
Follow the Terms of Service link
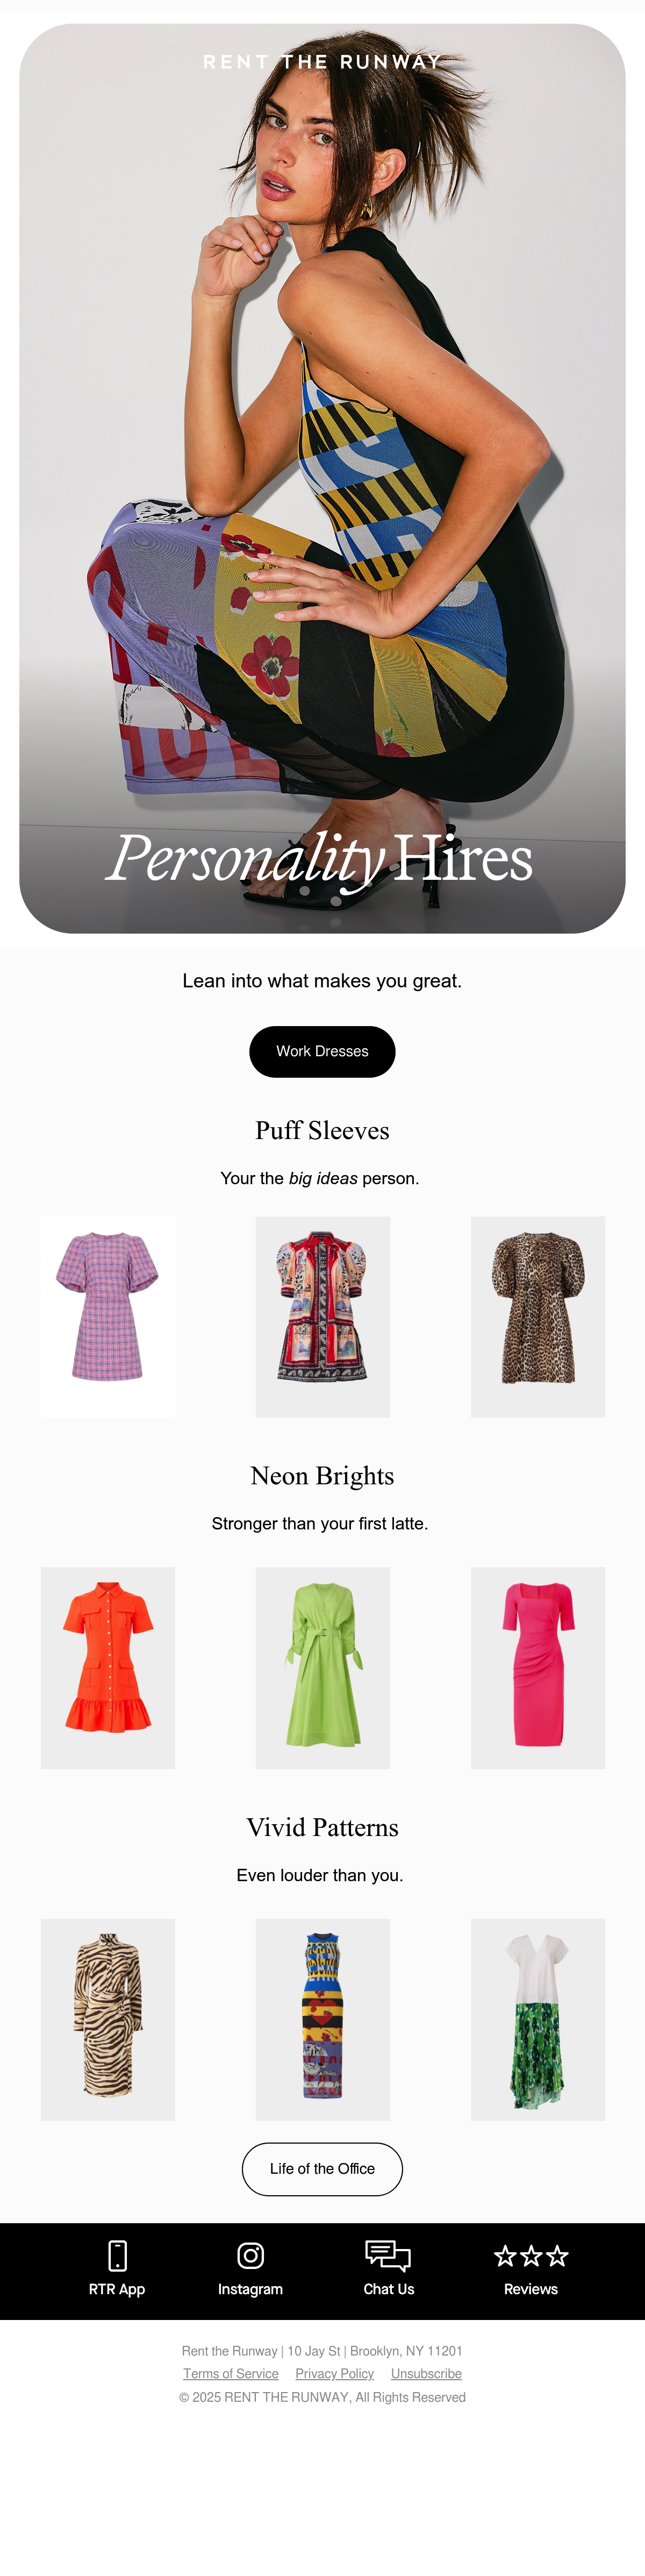(231, 2373)
